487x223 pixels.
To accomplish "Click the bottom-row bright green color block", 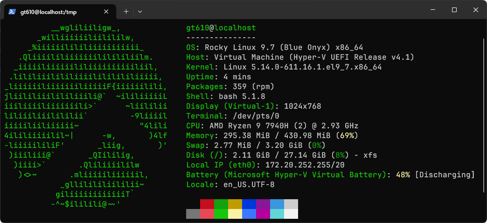I will (x=221, y=214).
